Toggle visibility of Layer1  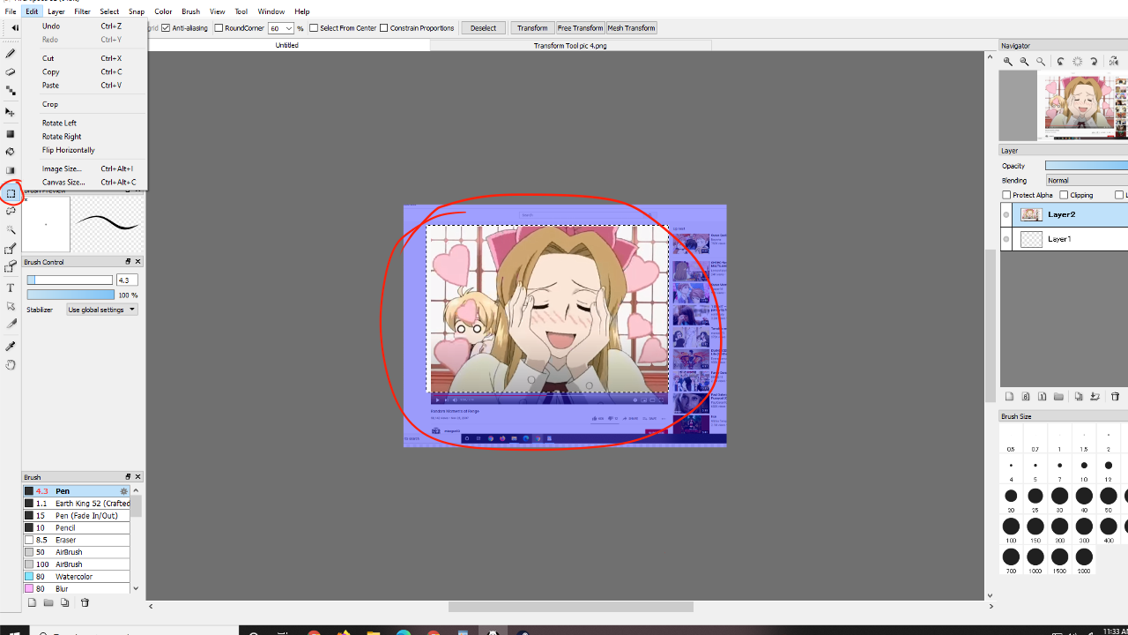pyautogui.click(x=1006, y=239)
